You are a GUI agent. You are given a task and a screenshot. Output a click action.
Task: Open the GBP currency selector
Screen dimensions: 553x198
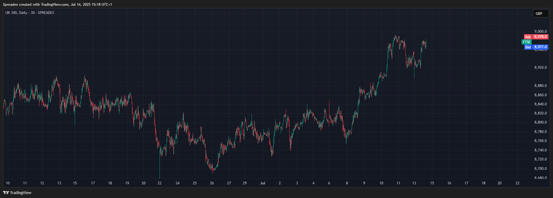tap(541, 13)
